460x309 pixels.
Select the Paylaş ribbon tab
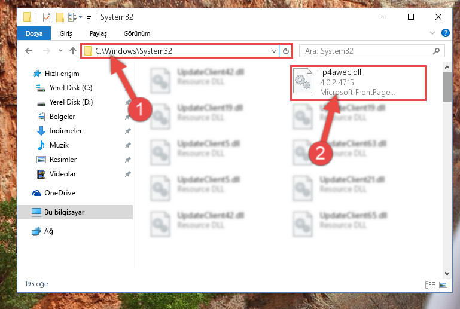(x=98, y=33)
